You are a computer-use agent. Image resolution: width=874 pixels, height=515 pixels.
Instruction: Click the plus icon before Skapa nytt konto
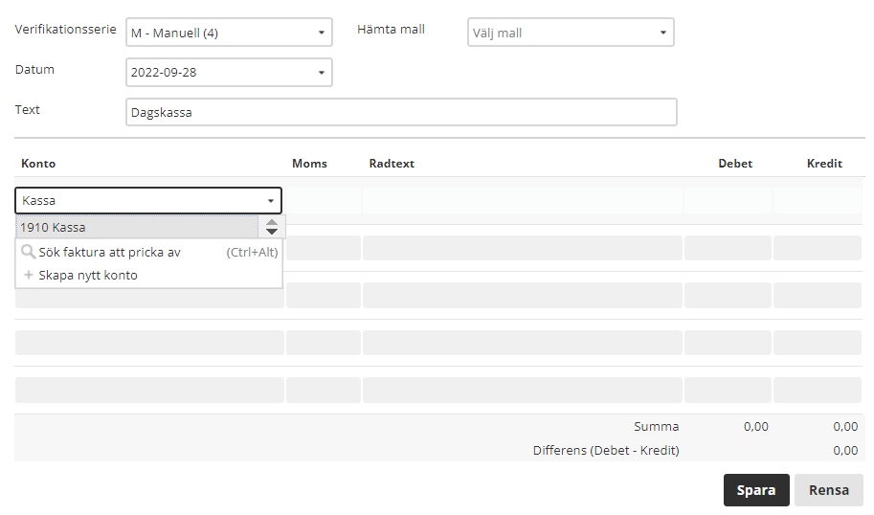[x=29, y=275]
